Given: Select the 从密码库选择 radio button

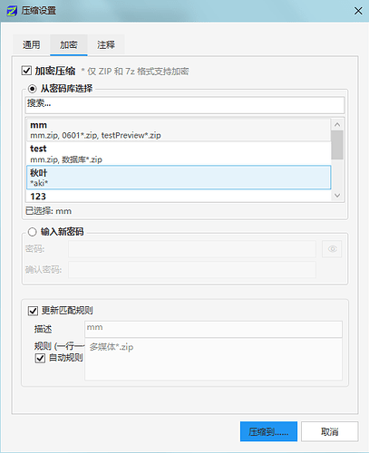Looking at the screenshot, I should (32, 89).
